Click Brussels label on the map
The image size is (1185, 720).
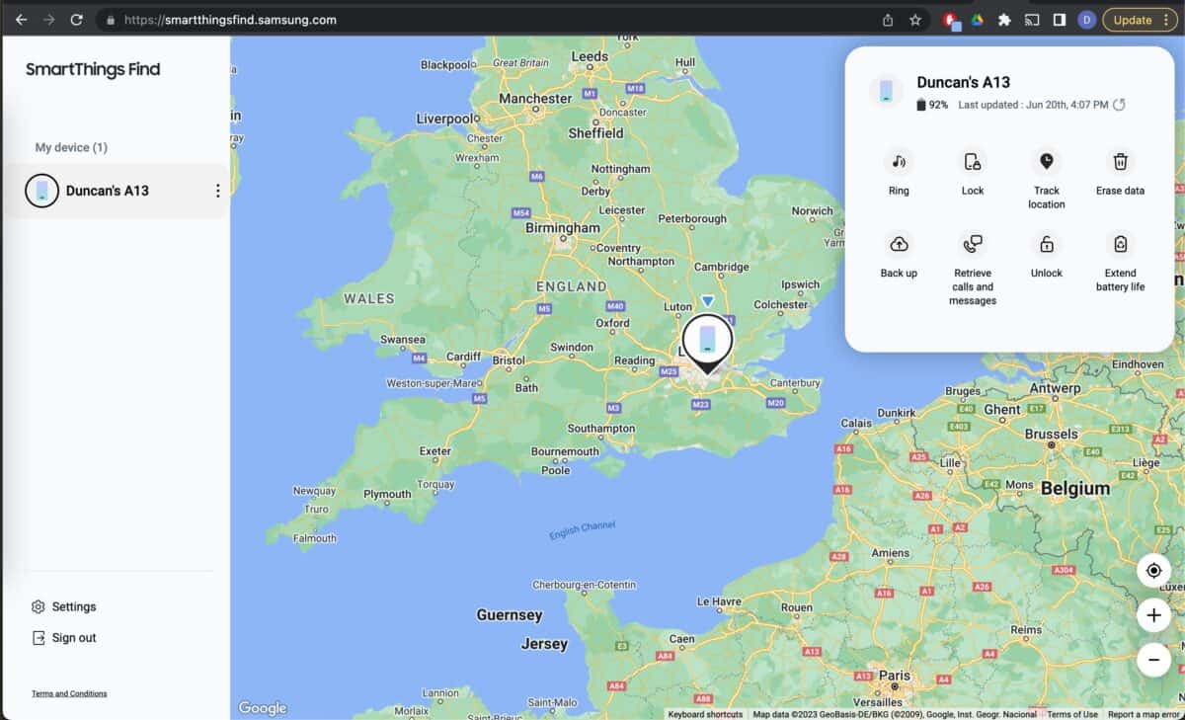pos(1051,434)
